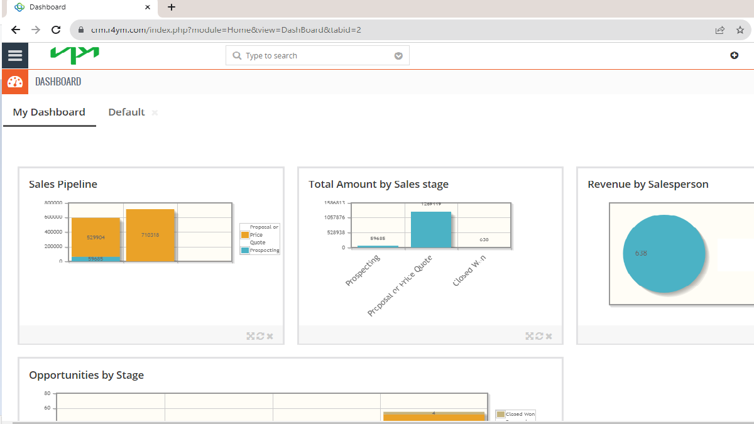Remove the Sales Pipeline widget
The height and width of the screenshot is (424, 754).
(270, 336)
